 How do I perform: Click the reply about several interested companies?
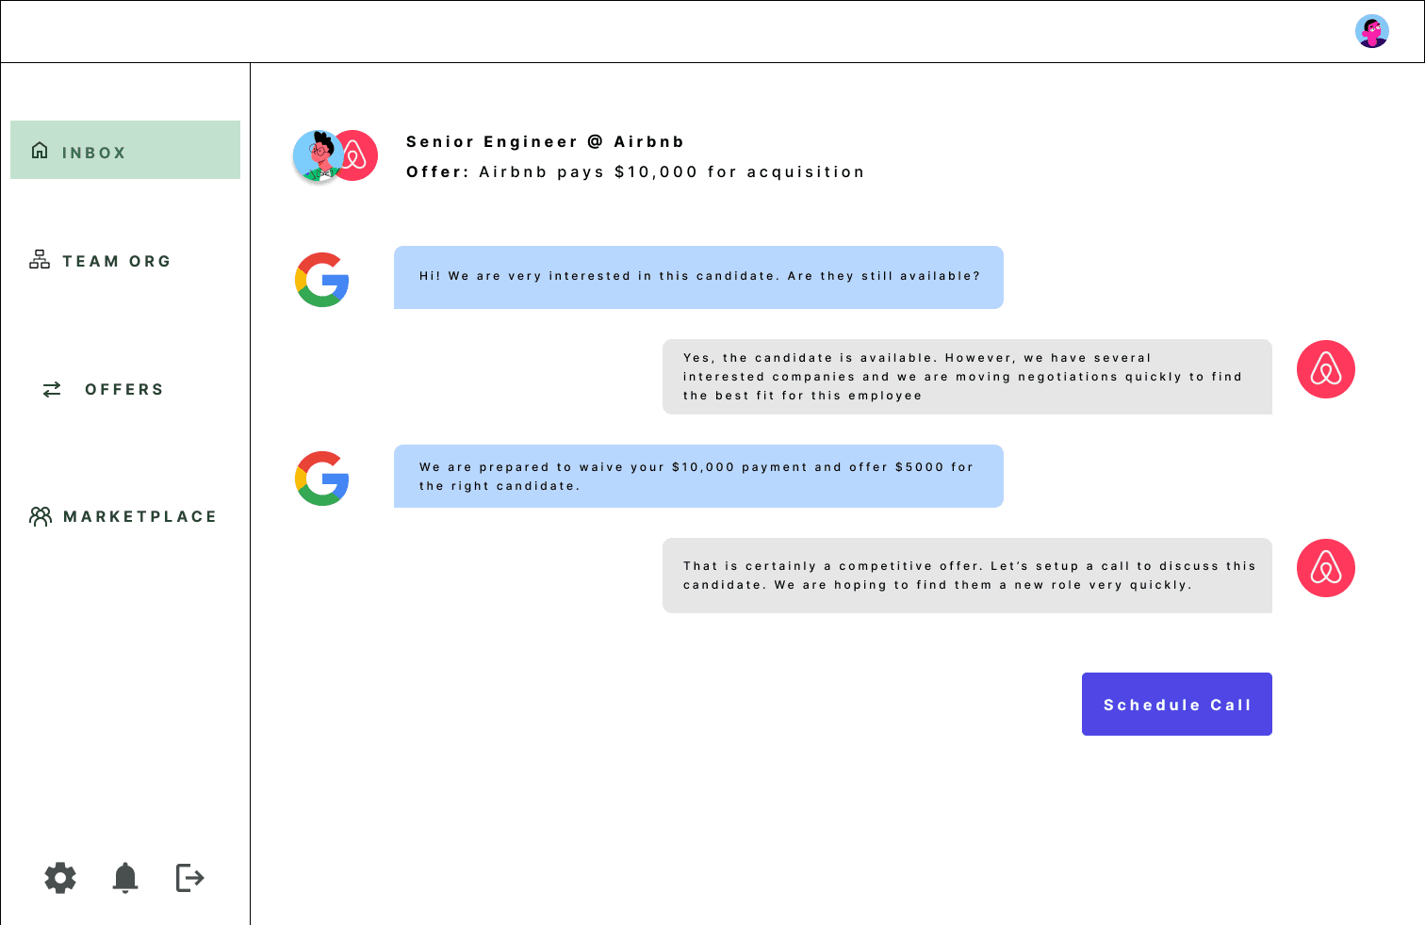coord(967,377)
